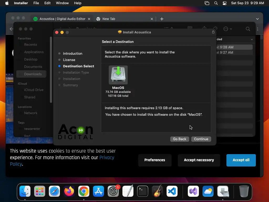The image size is (269, 202).
Task: Open Launchpad from the Dock
Action: (40, 191)
